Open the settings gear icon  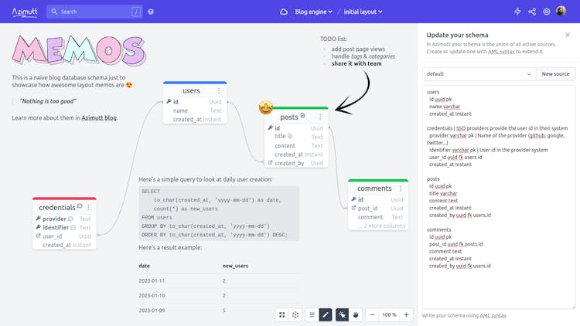(x=546, y=12)
